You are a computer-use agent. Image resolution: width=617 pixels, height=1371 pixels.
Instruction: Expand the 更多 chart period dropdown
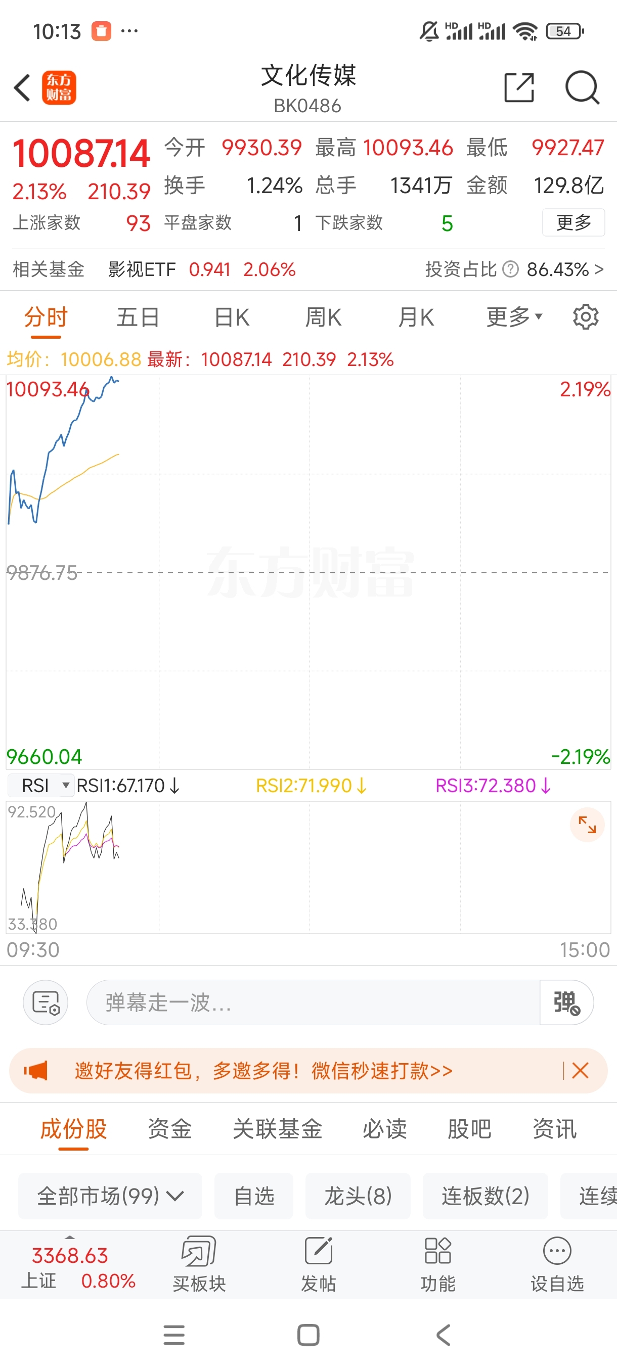coord(514,317)
